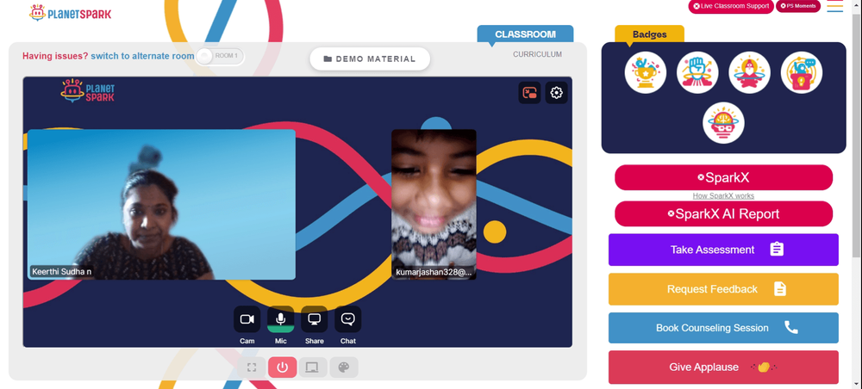Toggle the ROOM 1 alternate room switch
862x389 pixels.
220,56
